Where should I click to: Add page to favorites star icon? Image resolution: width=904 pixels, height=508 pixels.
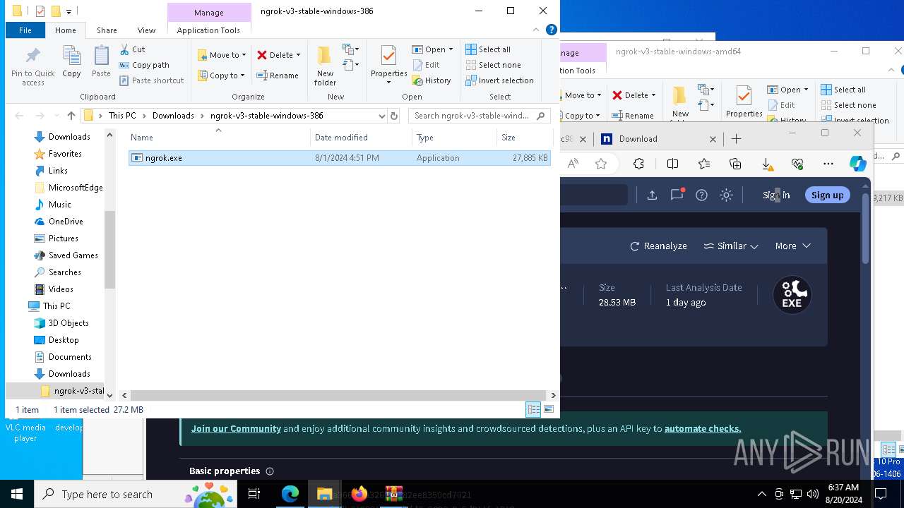click(x=601, y=164)
